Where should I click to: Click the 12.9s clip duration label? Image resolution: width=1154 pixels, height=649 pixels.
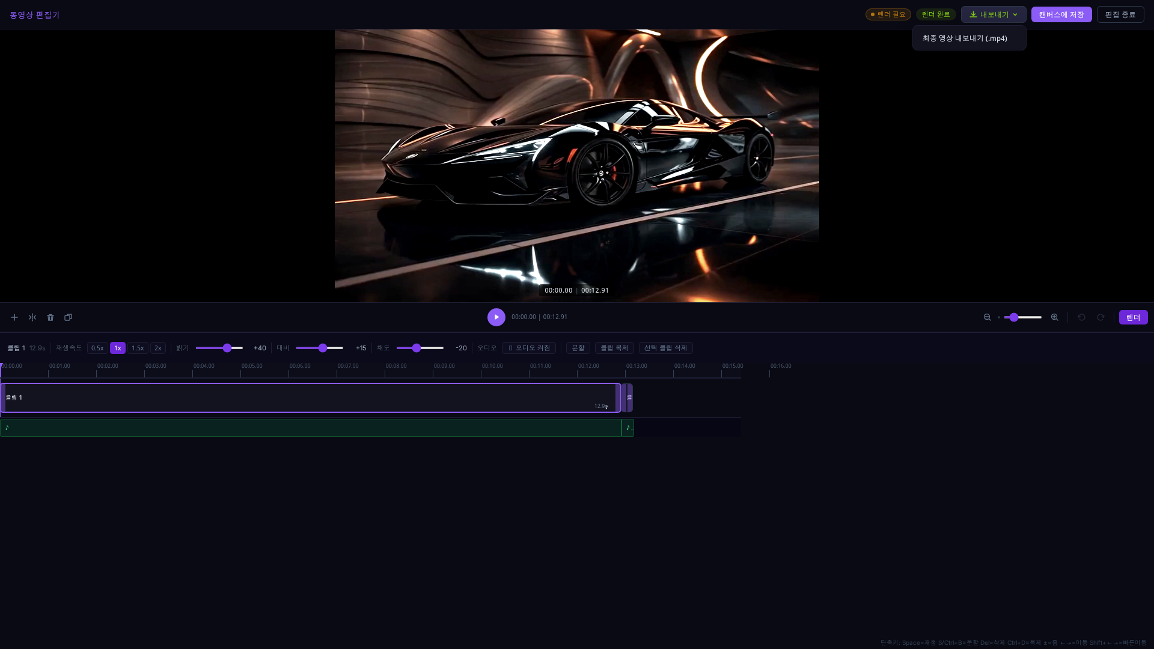pos(37,348)
